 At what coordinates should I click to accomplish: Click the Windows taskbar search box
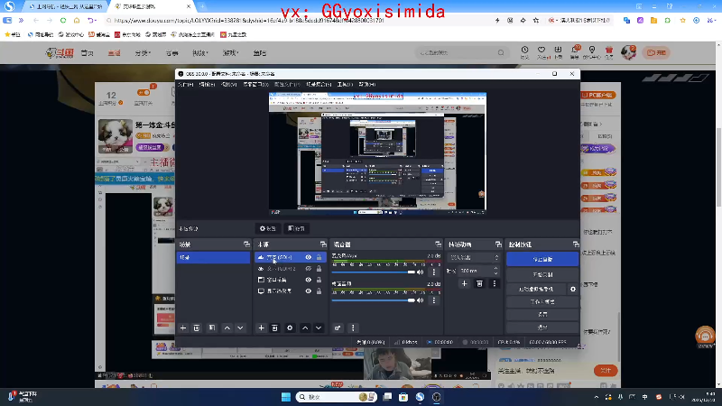click(x=336, y=397)
